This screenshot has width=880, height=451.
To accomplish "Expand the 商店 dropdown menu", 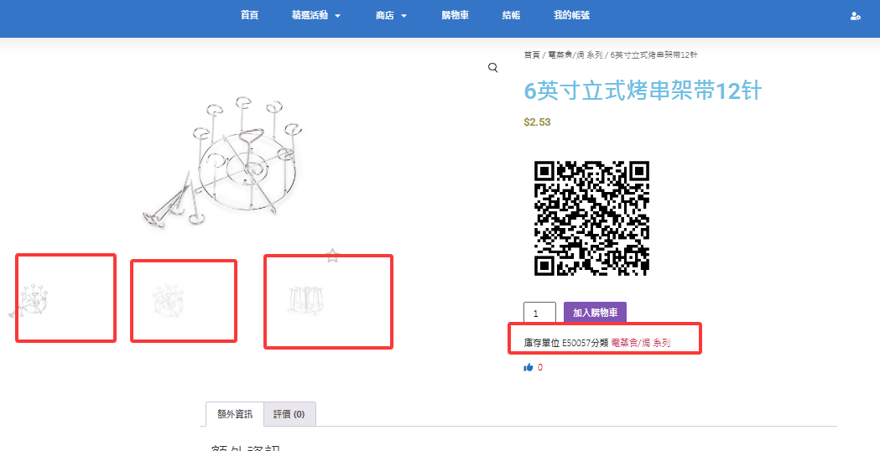I will click(x=391, y=16).
